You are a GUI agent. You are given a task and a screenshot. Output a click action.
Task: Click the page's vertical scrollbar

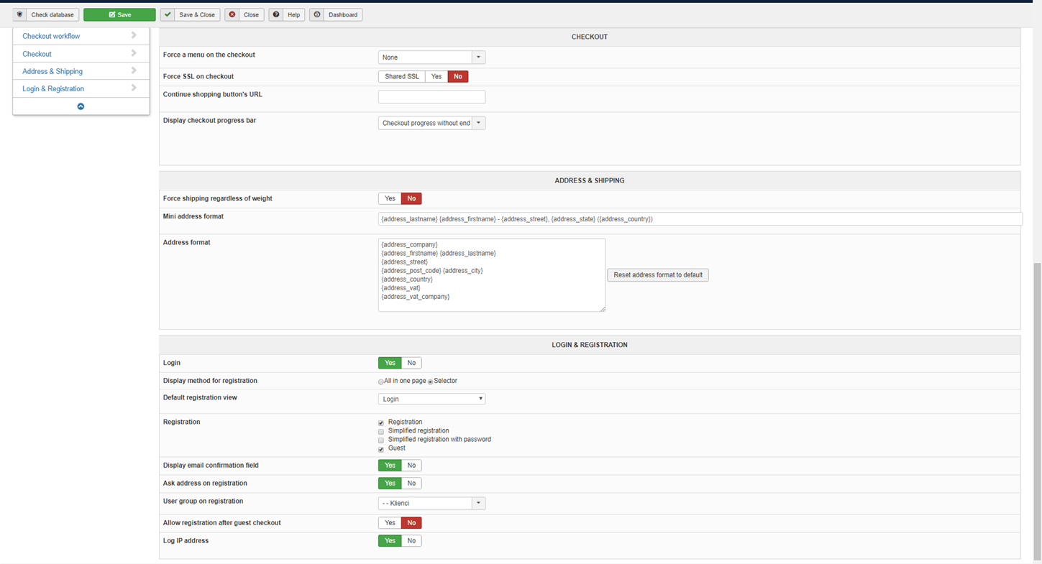coord(1037,412)
